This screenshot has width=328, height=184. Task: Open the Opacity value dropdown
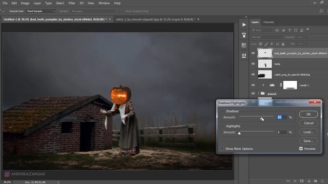(x=302, y=37)
